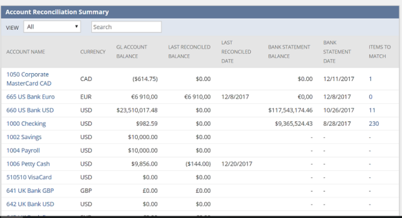Select the €0,00 bank statement balance
This screenshot has height=218, width=402.
[305, 97]
